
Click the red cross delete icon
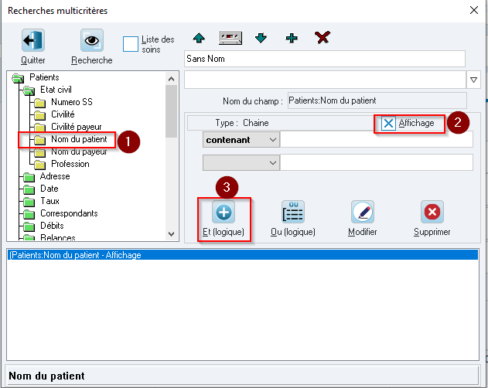[322, 38]
